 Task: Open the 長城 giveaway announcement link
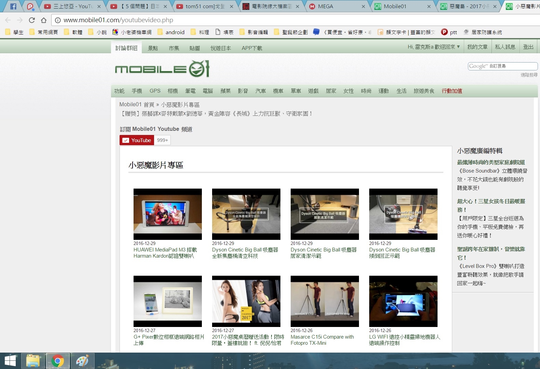[217, 113]
